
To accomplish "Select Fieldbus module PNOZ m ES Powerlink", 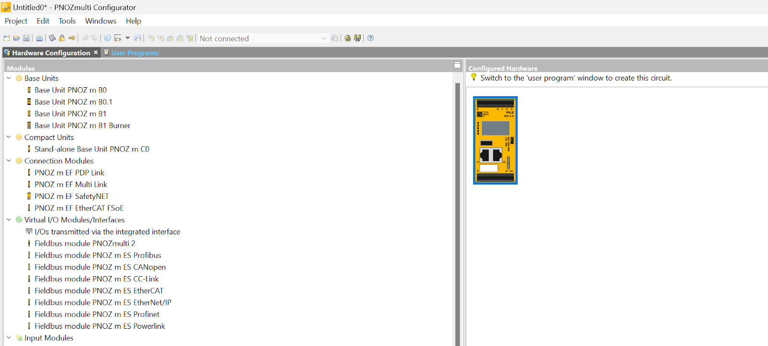I will 100,326.
